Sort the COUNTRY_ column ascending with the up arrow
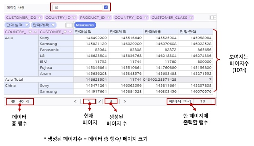 coord(35,32)
